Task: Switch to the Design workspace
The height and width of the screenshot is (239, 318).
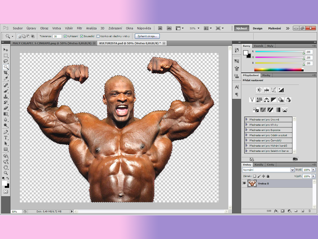Action: coord(258,28)
